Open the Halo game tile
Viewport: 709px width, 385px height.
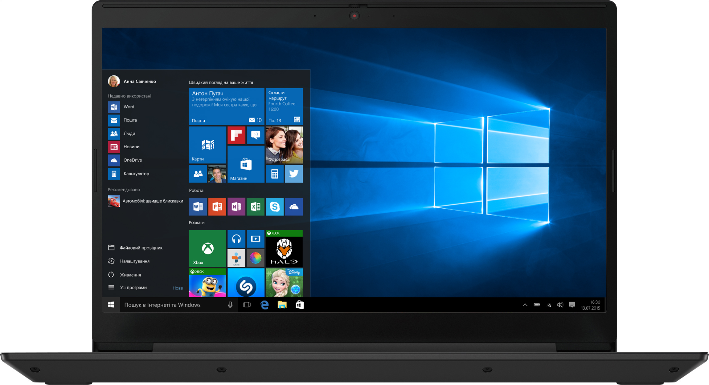click(x=284, y=248)
